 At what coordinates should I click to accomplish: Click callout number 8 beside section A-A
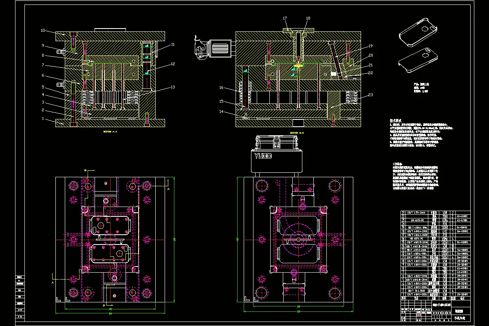click(42, 55)
